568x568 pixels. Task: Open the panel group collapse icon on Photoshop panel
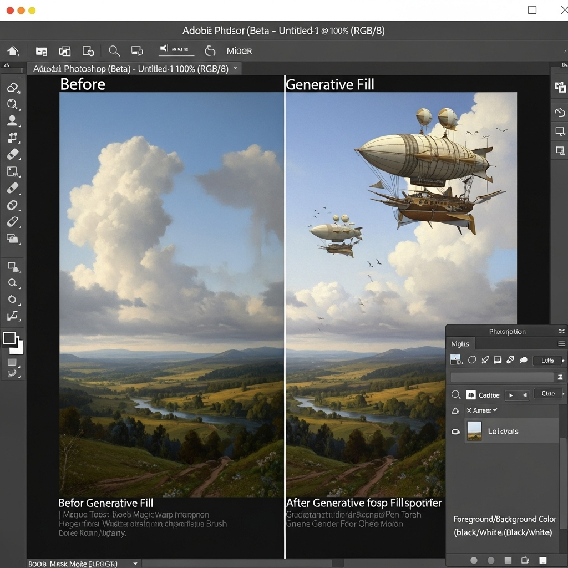pos(561,332)
